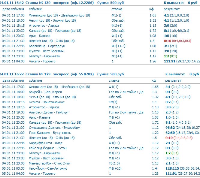
Task: Click green '1:2 (0:1)' result in bet 129
Action: click(172, 153)
